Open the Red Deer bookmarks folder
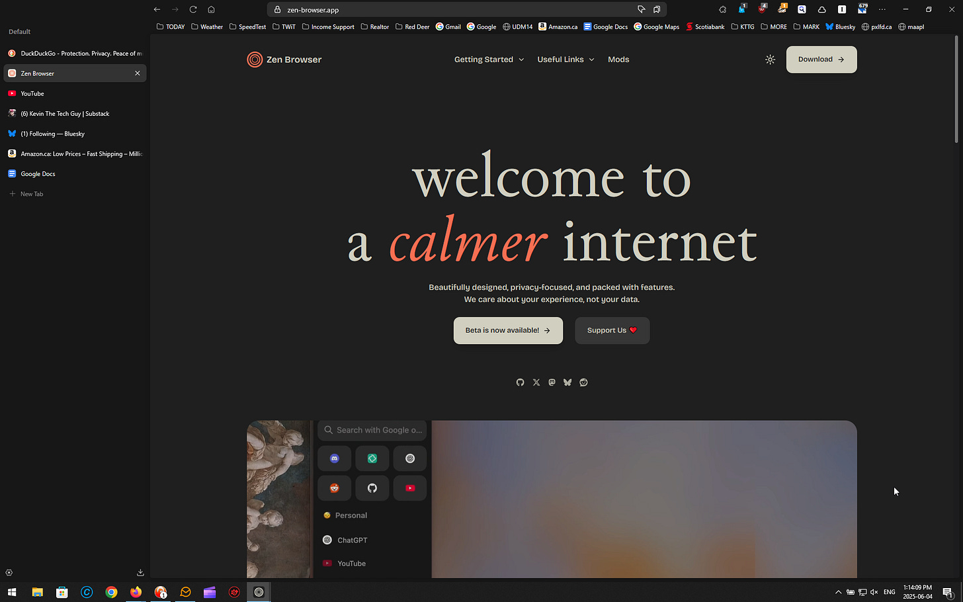The image size is (963, 602). coord(412,27)
